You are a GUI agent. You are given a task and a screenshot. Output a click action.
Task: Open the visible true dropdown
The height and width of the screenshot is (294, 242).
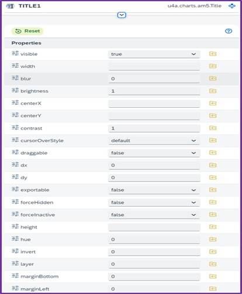point(154,54)
